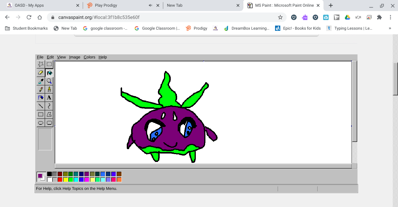Choose the Free-Form Select tool
Image resolution: width=398 pixels, height=207 pixels.
click(x=41, y=65)
